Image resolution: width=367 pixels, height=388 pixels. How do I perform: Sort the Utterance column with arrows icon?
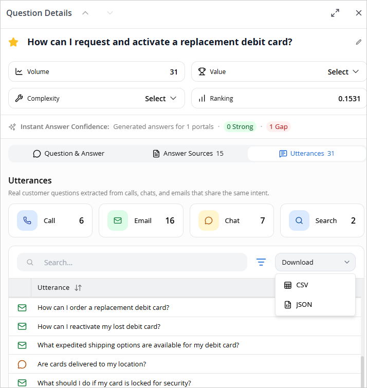tap(78, 288)
